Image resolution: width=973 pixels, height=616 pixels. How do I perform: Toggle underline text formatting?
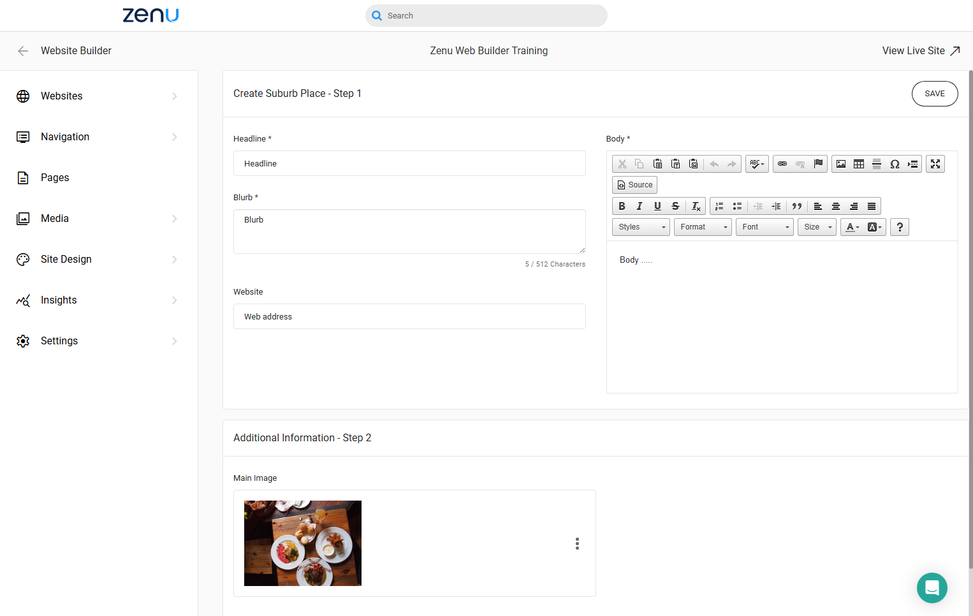pos(657,206)
